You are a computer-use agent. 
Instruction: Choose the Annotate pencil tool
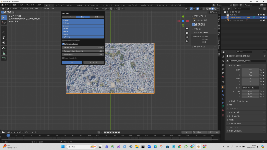click(x=4, y=48)
